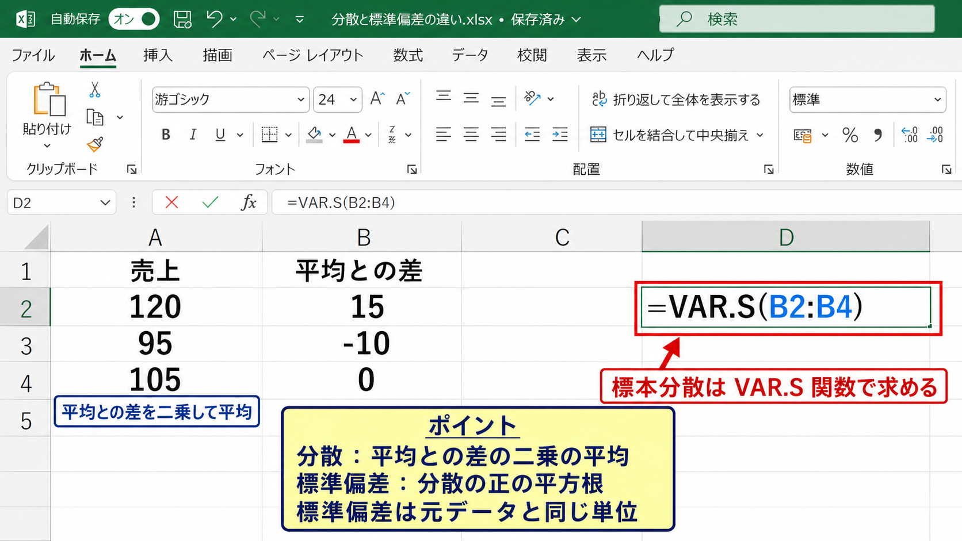Screen dimensions: 962x541
Task: Open the Paste options dropdown arrow
Action: pos(47,146)
